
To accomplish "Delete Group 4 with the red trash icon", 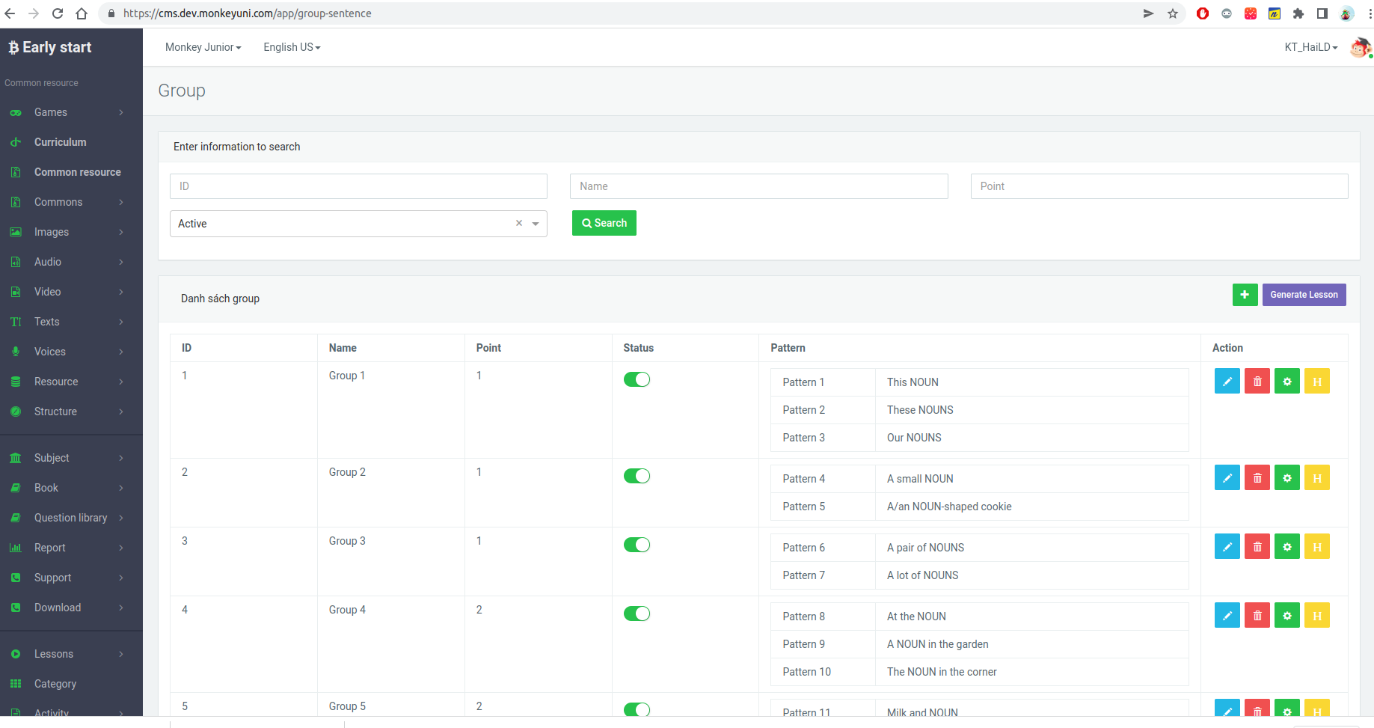I will pyautogui.click(x=1257, y=616).
